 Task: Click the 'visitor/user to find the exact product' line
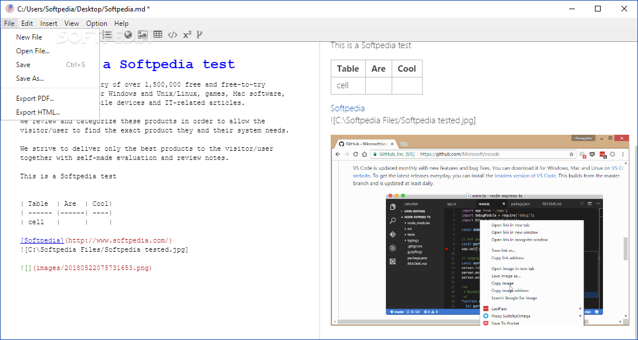(154, 130)
